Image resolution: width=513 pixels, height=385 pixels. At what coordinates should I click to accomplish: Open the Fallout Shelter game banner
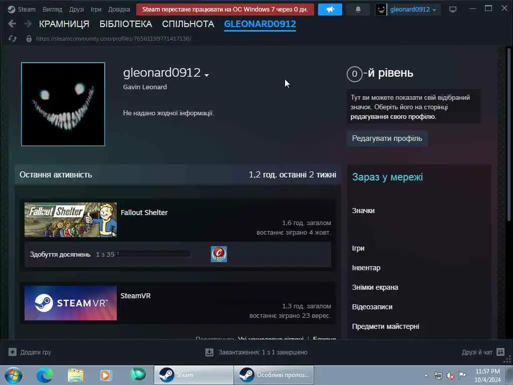click(71, 220)
